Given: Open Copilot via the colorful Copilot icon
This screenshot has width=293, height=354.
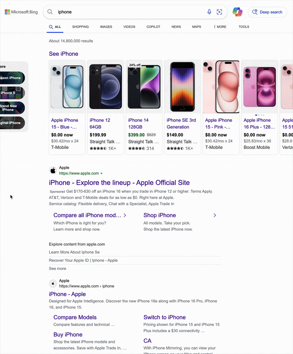Looking at the screenshot, I should click(237, 12).
